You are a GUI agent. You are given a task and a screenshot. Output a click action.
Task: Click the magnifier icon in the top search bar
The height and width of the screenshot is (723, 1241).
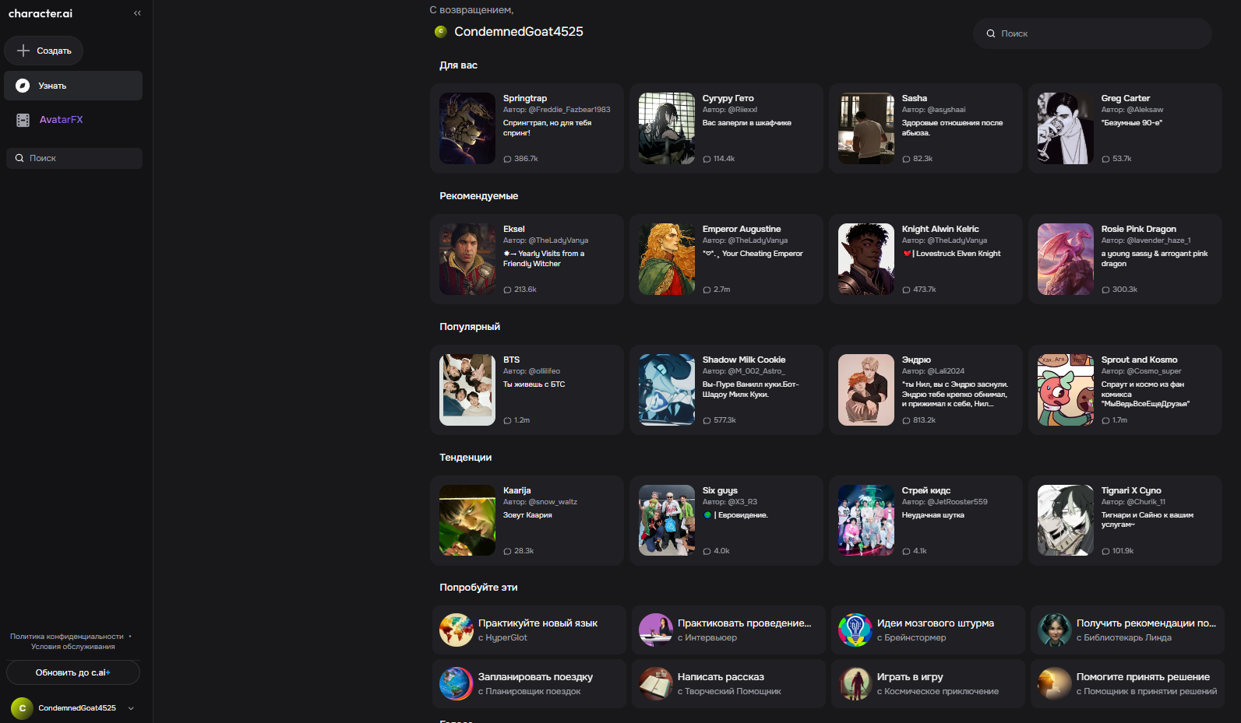click(x=991, y=33)
